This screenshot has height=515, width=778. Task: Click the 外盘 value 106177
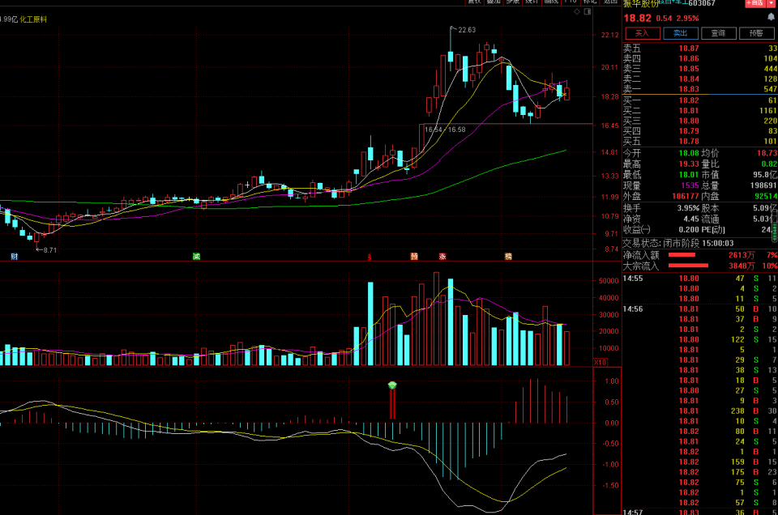686,196
